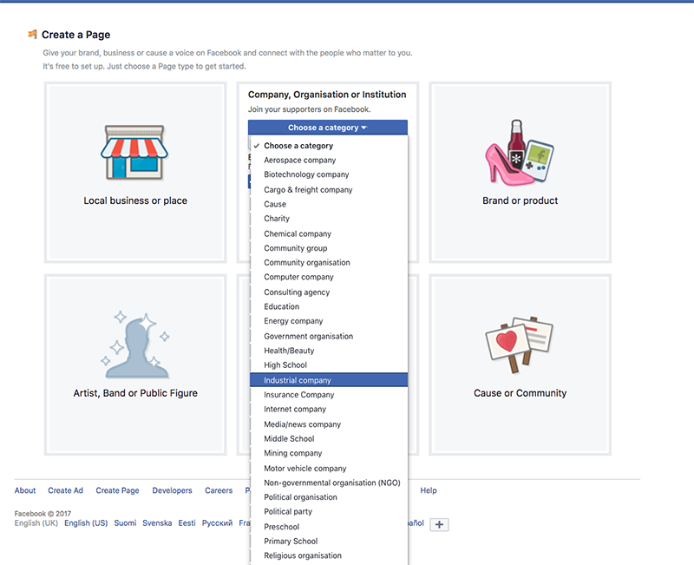Switch language to Eesti

point(187,523)
